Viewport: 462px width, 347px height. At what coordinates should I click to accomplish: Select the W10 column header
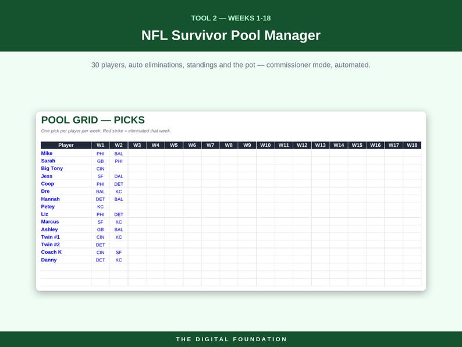(265, 145)
